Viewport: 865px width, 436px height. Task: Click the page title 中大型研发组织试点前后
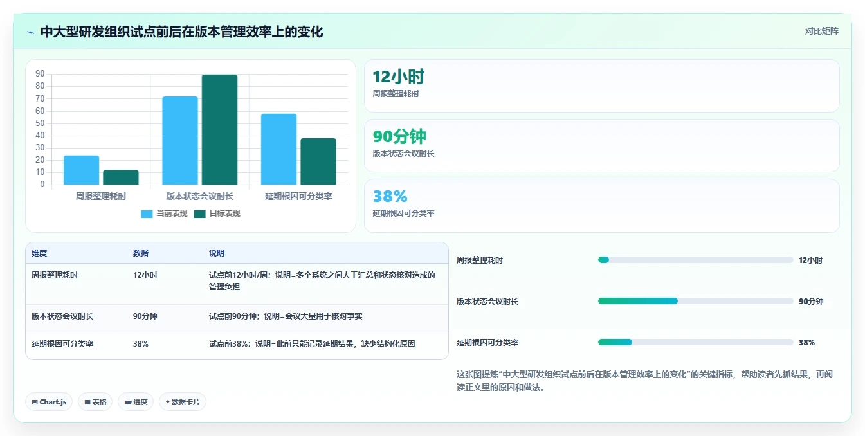[x=181, y=32]
